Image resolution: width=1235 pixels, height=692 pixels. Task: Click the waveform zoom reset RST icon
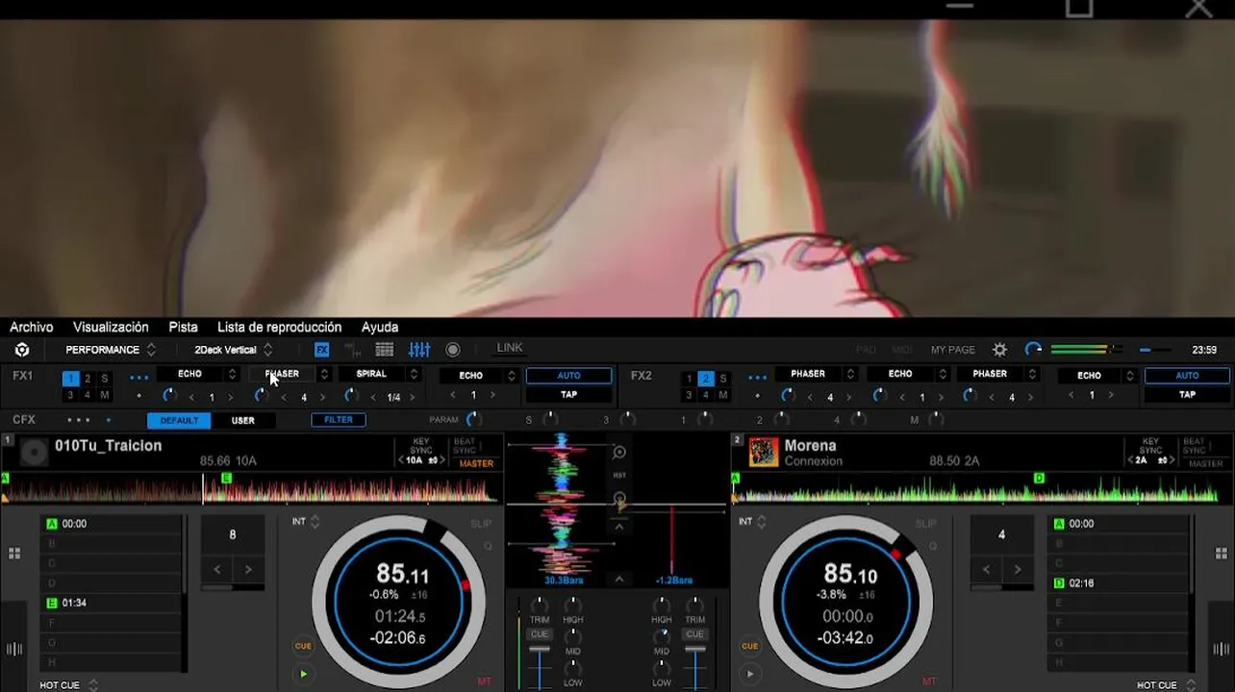click(x=619, y=475)
